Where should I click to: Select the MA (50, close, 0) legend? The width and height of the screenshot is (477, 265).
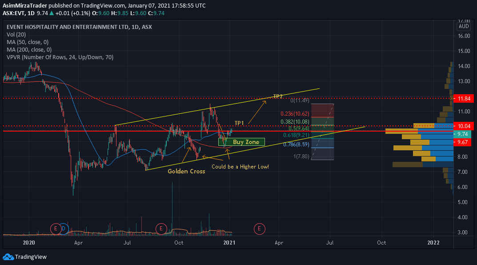[x=28, y=42]
